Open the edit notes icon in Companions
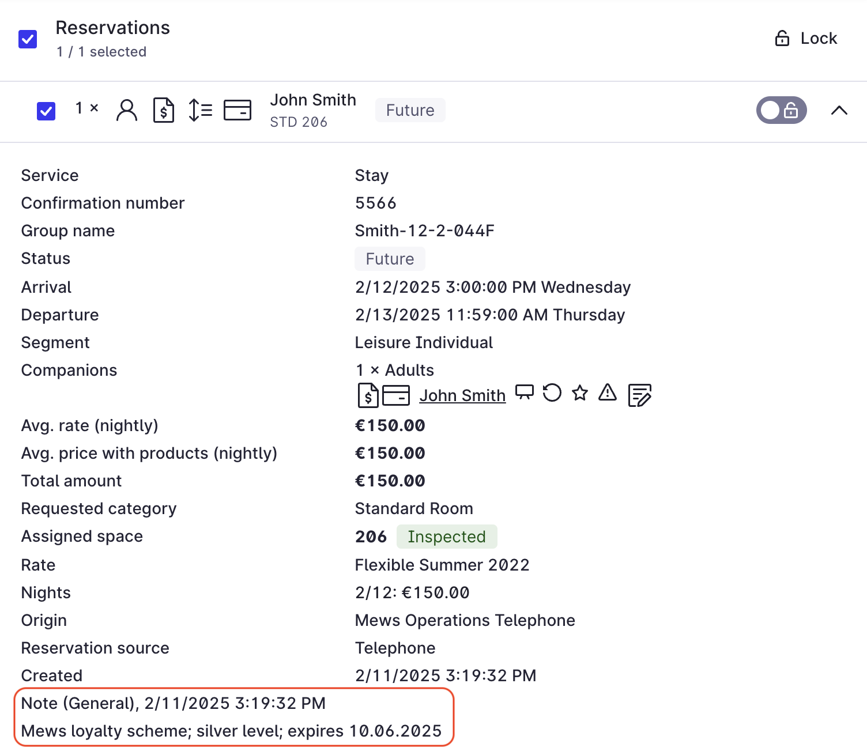Image resolution: width=867 pixels, height=755 pixels. 639,395
